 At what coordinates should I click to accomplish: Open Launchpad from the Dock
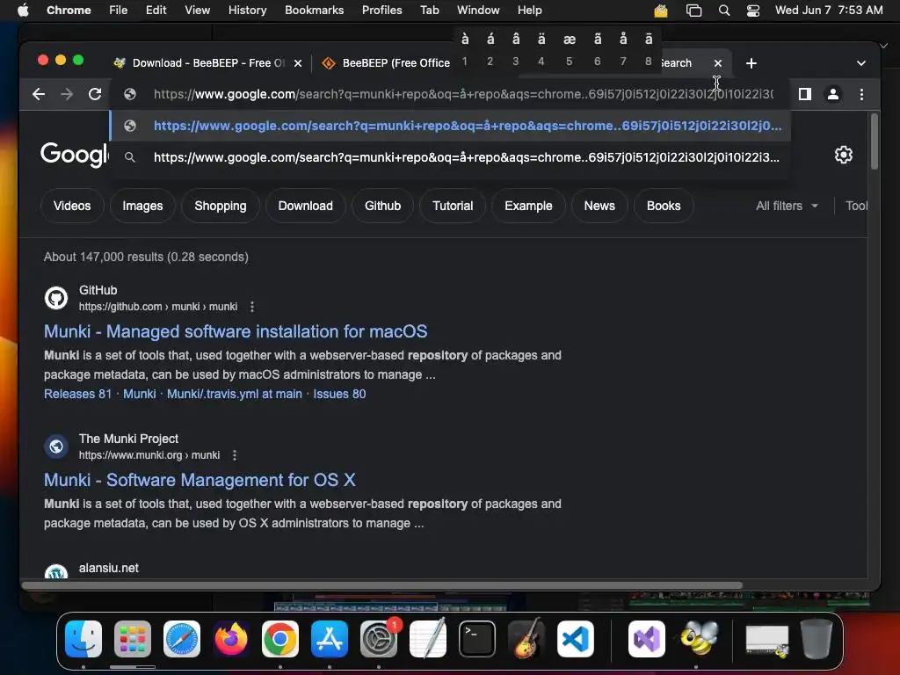tap(133, 638)
